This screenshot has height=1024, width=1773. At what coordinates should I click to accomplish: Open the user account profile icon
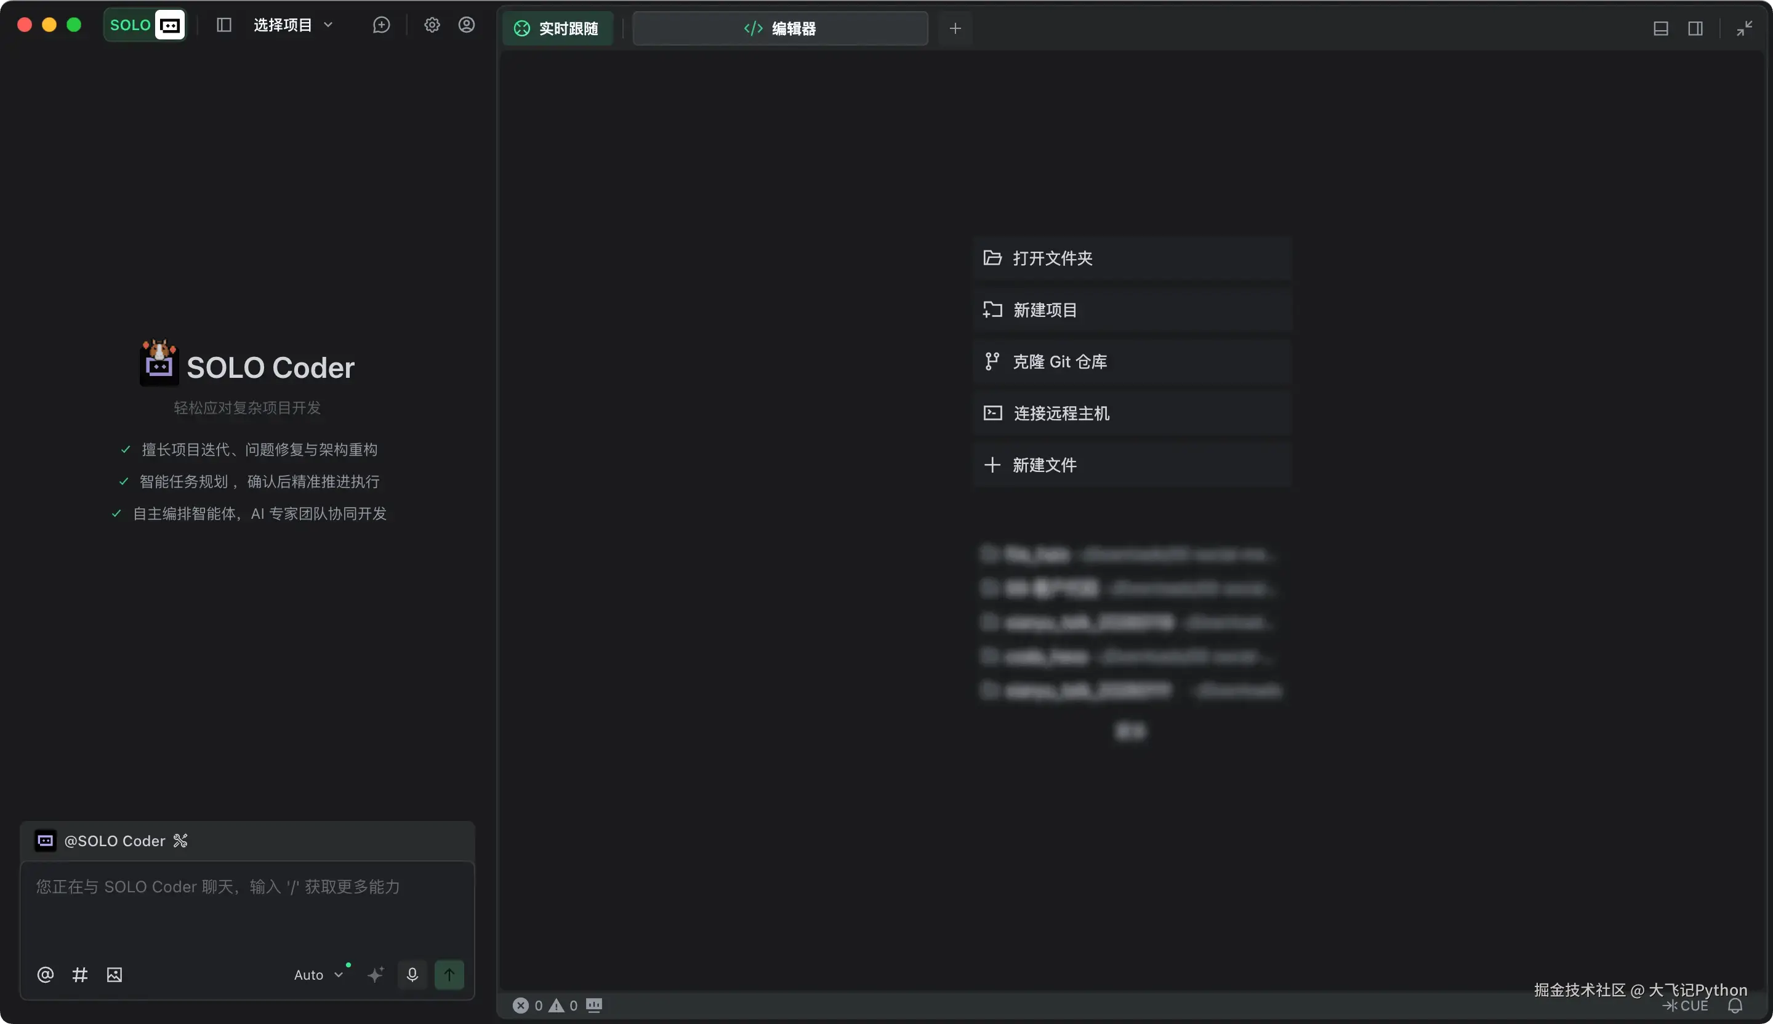467,25
